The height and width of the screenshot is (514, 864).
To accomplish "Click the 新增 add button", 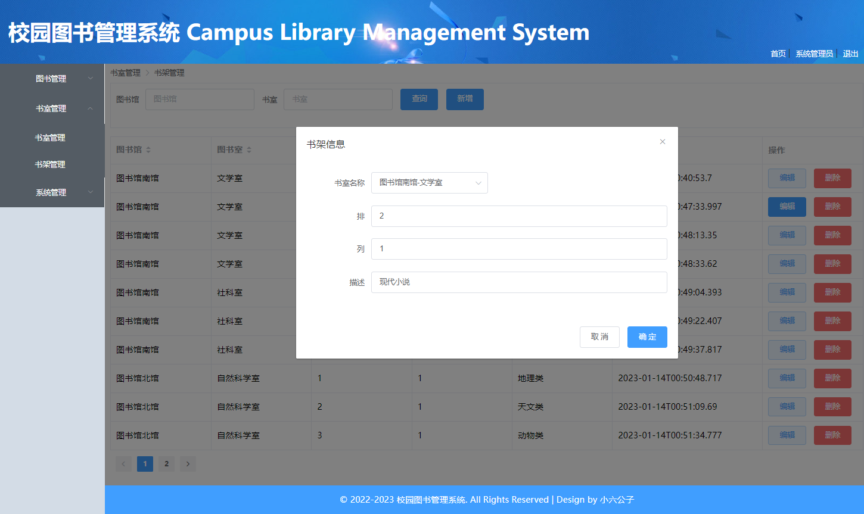I will click(465, 99).
